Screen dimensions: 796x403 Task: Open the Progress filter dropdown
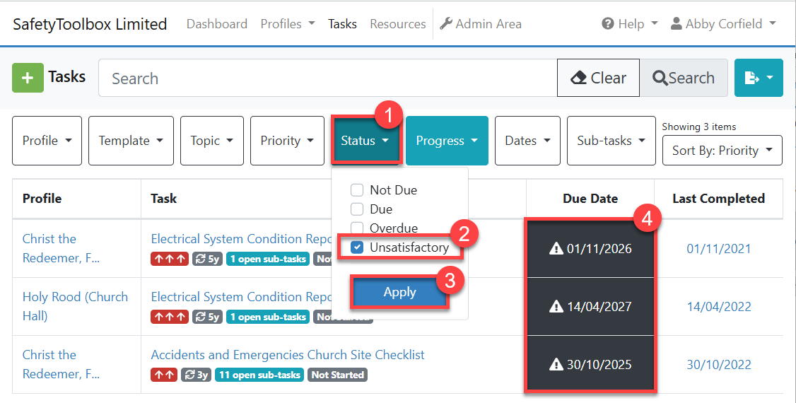pyautogui.click(x=447, y=141)
